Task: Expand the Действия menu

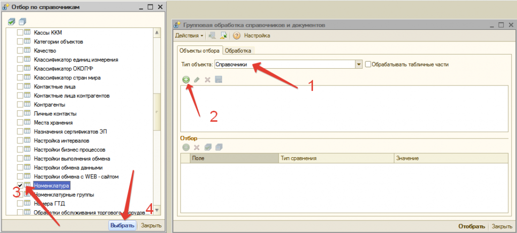Action: 189,36
